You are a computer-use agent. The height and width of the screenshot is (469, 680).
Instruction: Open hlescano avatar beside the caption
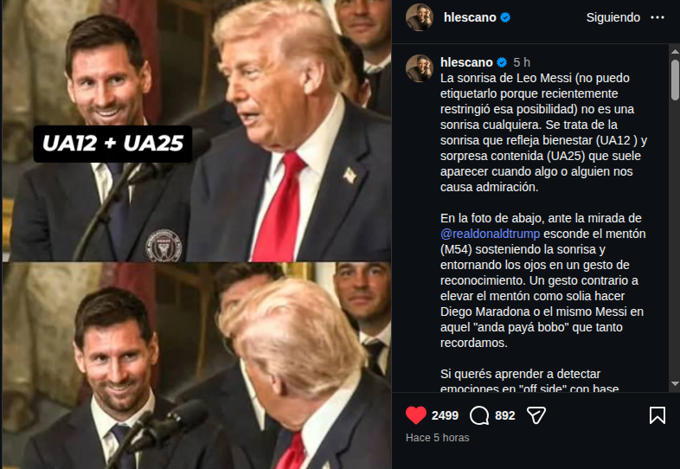tap(420, 68)
